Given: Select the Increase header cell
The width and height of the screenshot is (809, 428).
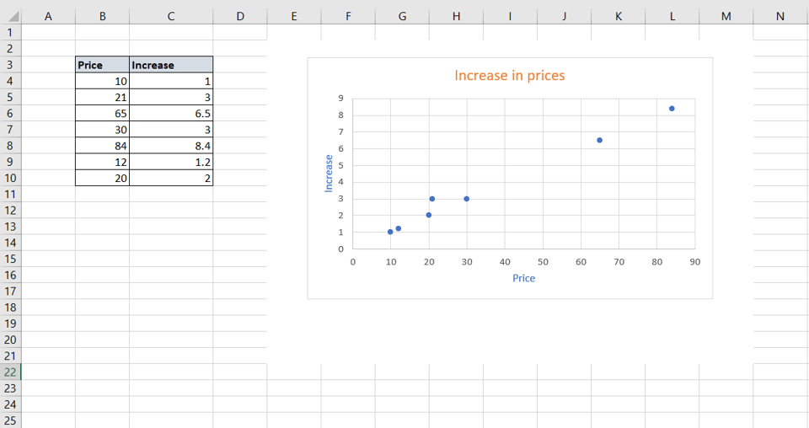Looking at the screenshot, I should click(x=171, y=65).
